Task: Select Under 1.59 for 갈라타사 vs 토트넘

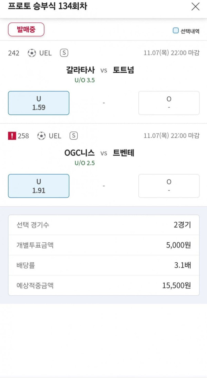Action: coord(39,103)
